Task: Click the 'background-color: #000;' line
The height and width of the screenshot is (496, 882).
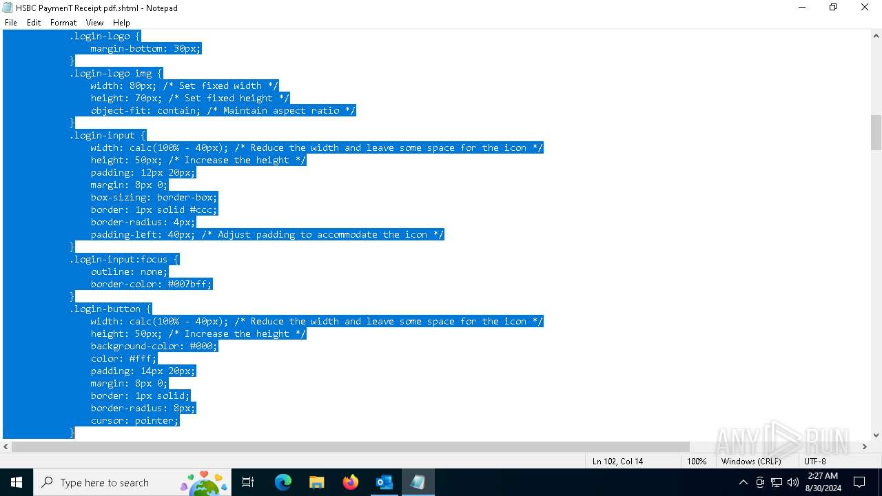Action: [154, 346]
